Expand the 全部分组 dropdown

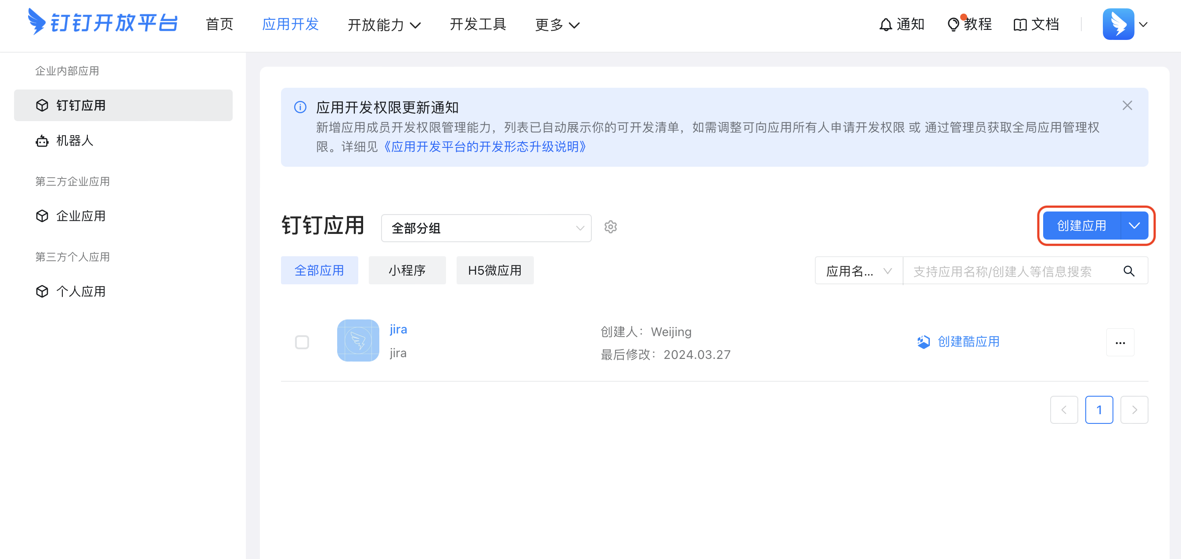coord(486,228)
